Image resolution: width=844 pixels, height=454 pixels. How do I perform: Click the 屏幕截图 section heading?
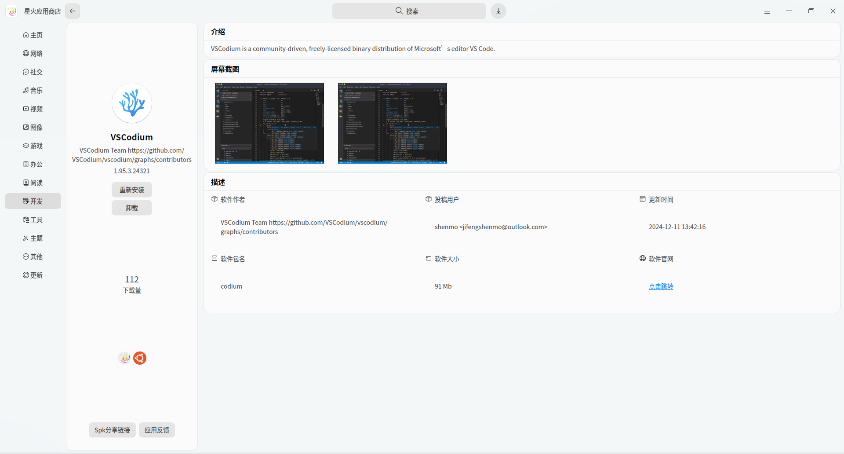[x=225, y=69]
